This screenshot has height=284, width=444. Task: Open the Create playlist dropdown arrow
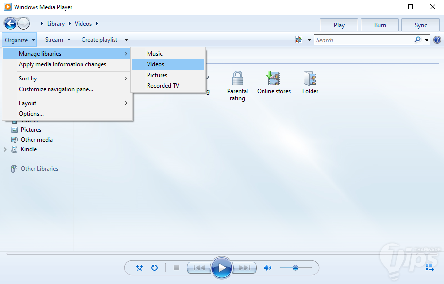click(126, 40)
